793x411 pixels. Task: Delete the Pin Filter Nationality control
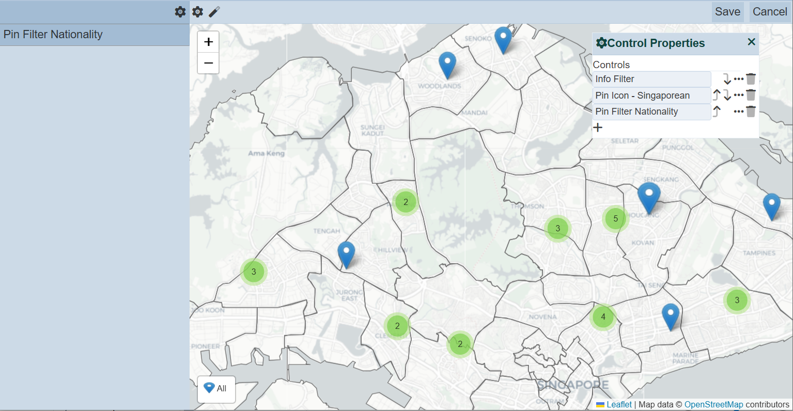tap(751, 112)
